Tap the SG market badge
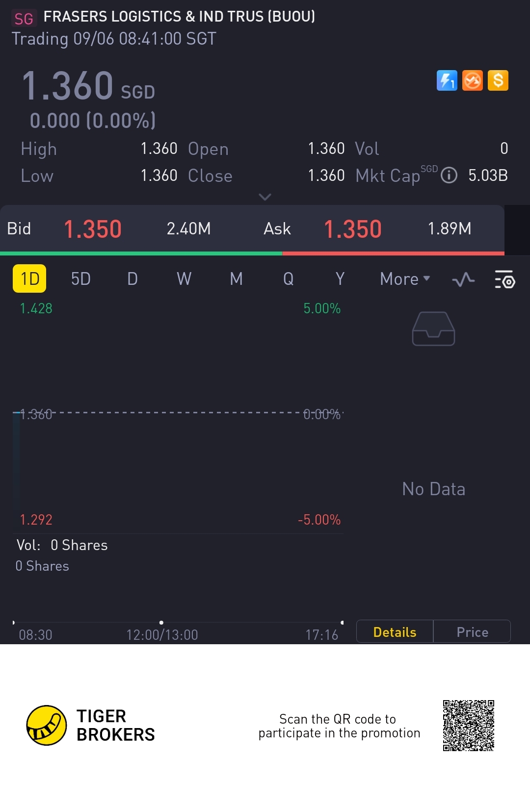Screen dimensions: 530x807 (24, 19)
